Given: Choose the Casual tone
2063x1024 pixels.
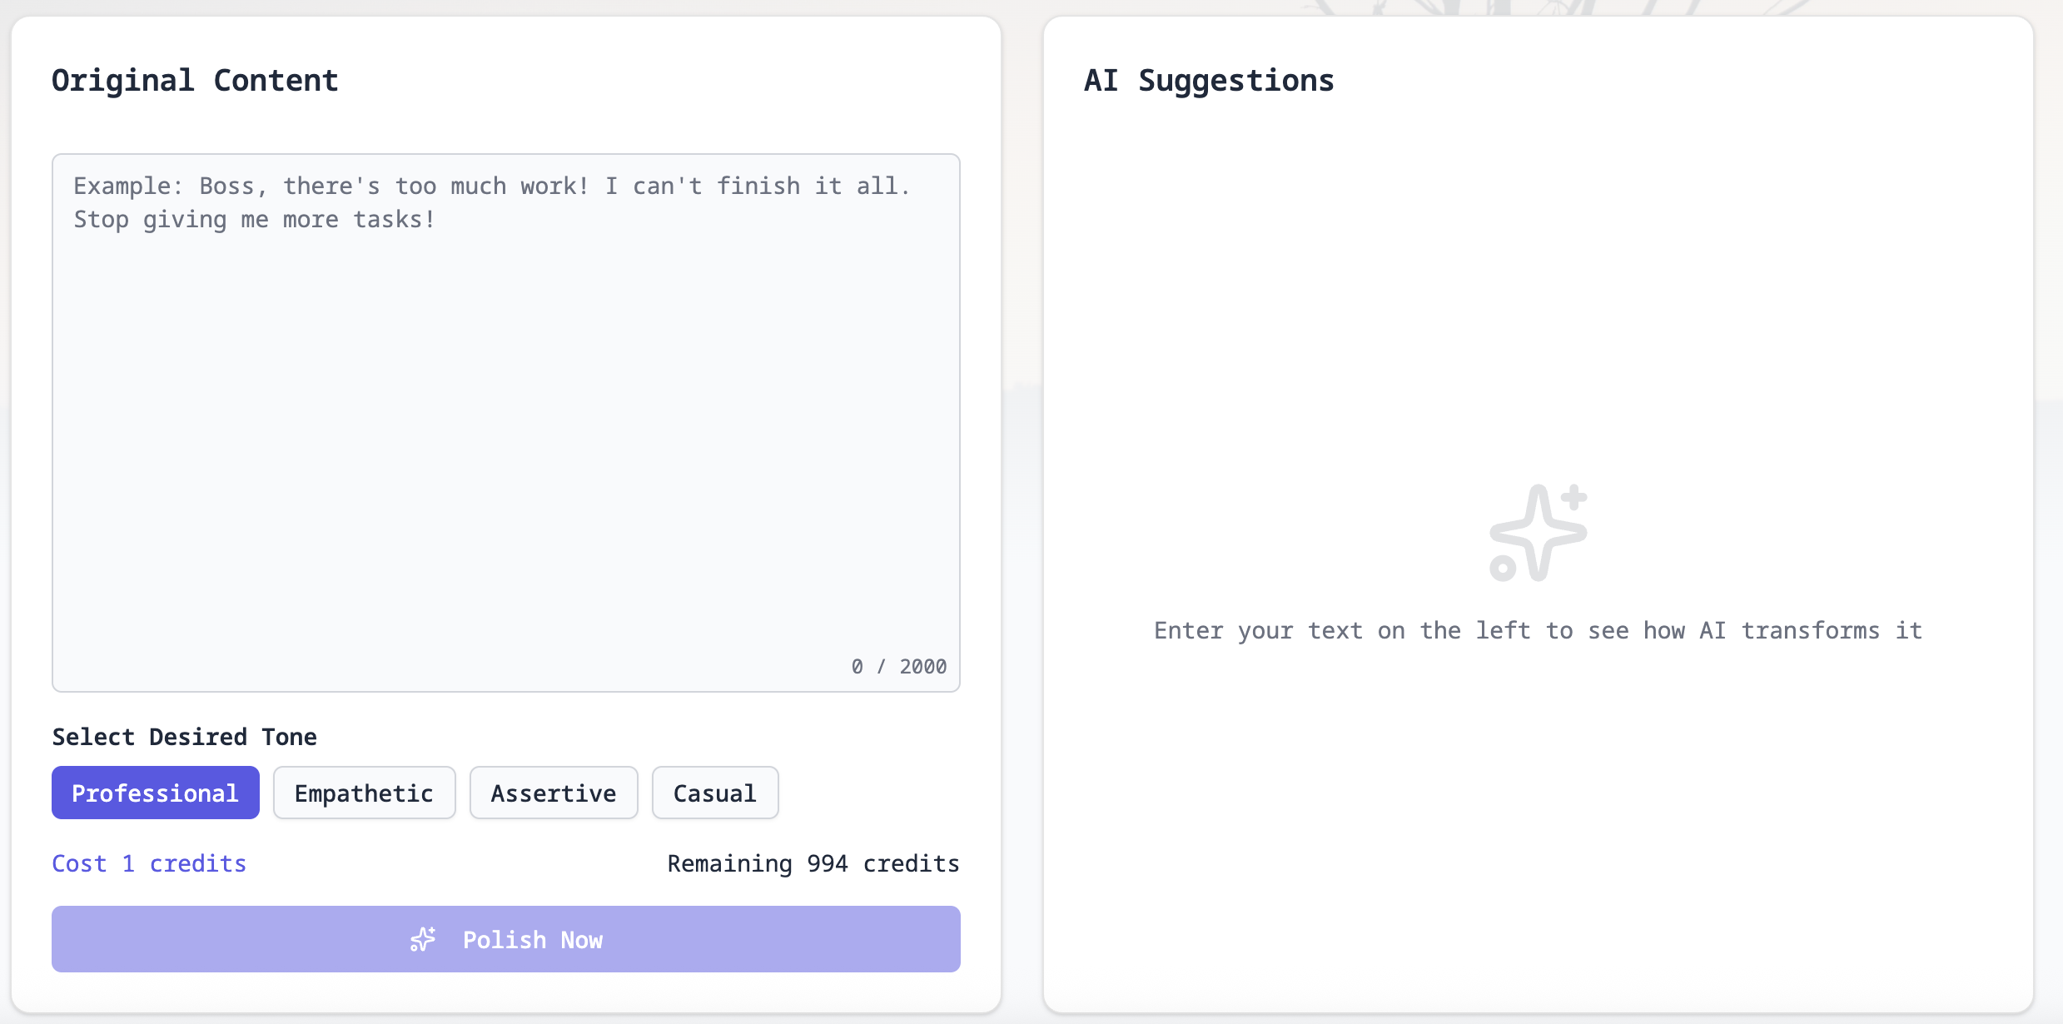Looking at the screenshot, I should pyautogui.click(x=714, y=793).
